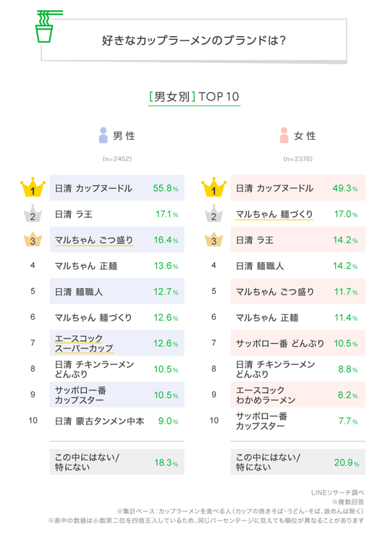This screenshot has width=388, height=538.
Task: Select women's サッポロ一番 どんぶり 10.5% row
Action: pyautogui.click(x=298, y=342)
